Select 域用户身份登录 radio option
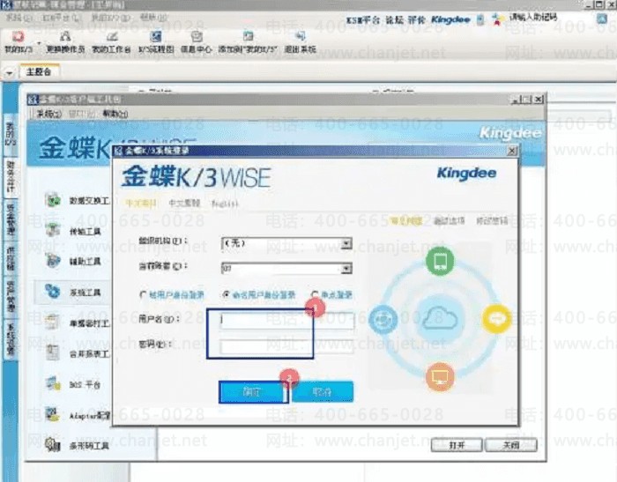617x482 pixels. (x=143, y=294)
